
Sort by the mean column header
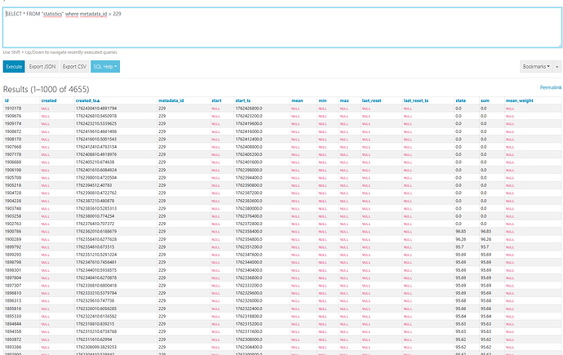pos(298,100)
